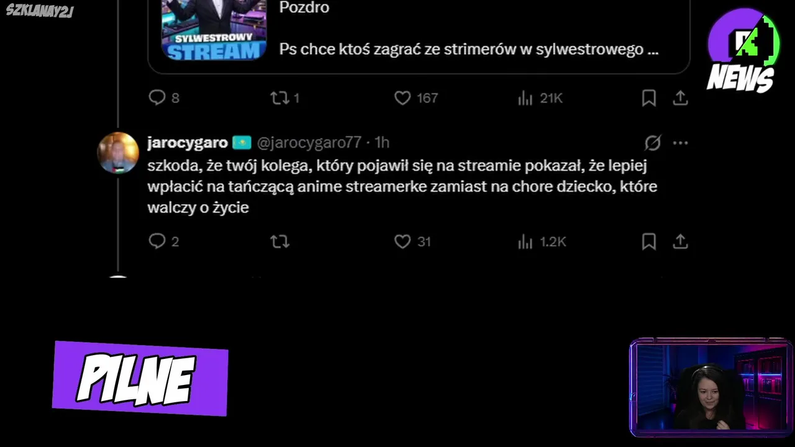
Task: Open the jarocygaro display name link
Action: tap(188, 143)
